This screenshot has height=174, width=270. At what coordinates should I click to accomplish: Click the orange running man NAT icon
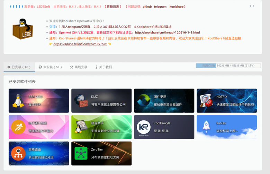tap(18, 127)
